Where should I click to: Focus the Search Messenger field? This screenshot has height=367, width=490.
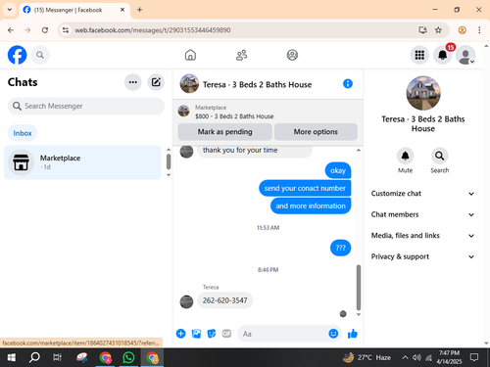[86, 106]
